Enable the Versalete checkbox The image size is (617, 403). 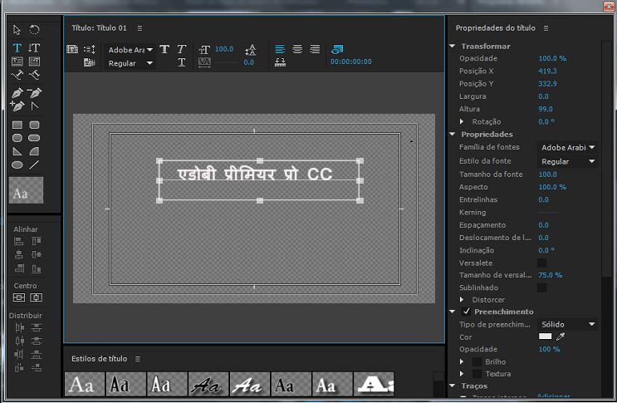(541, 263)
